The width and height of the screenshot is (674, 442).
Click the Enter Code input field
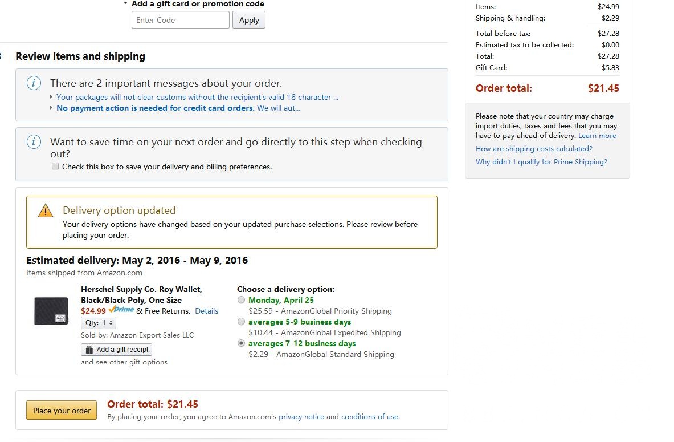pyautogui.click(x=180, y=20)
